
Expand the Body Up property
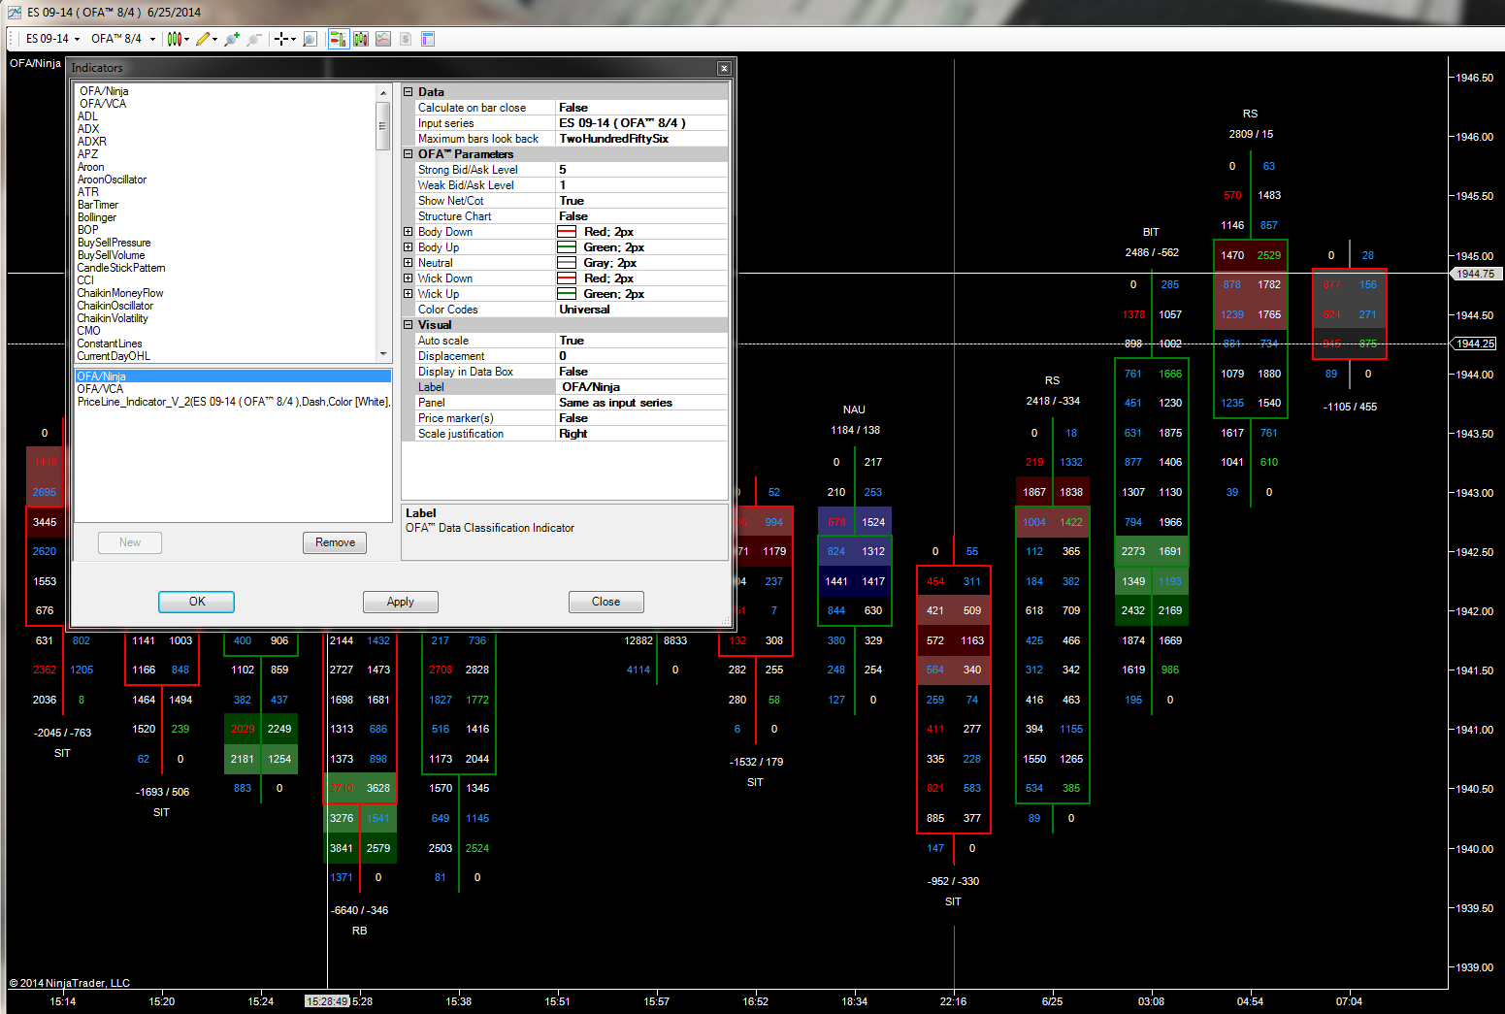409,247
